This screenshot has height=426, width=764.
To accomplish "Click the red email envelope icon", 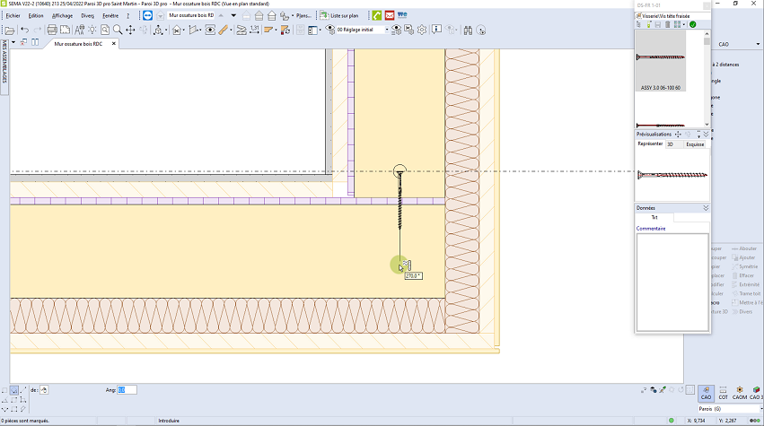I will coord(390,15).
